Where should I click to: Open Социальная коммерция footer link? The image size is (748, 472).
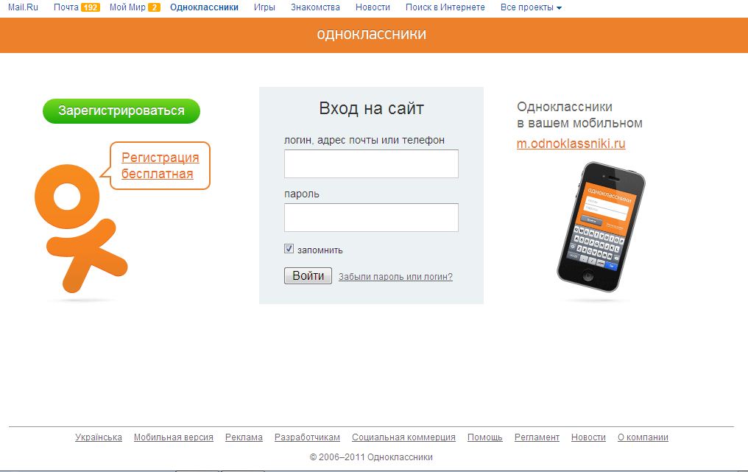[x=403, y=437]
